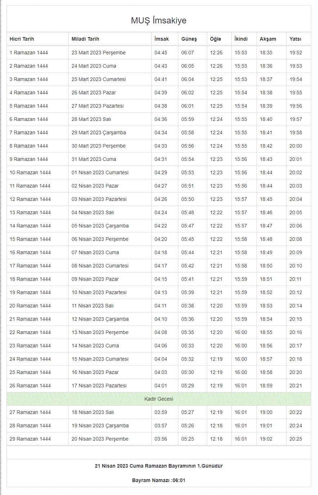The height and width of the screenshot is (495, 318).
Task: Select the 1 Ramazan 1444 cell
Action: [x=29, y=53]
